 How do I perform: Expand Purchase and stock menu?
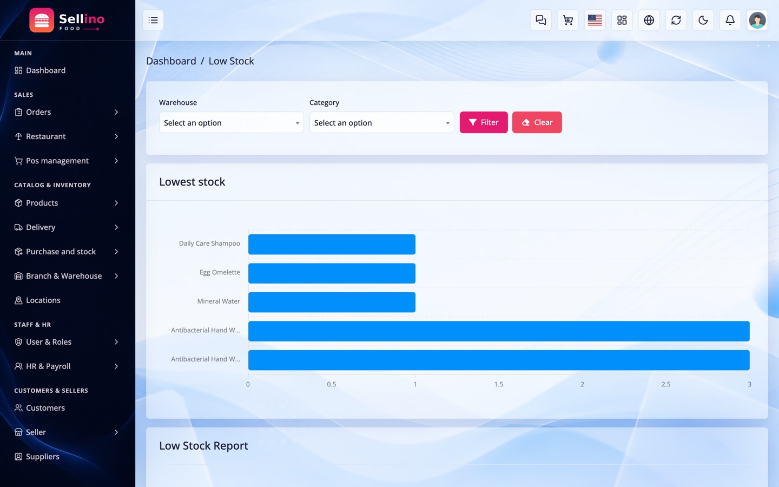(67, 252)
